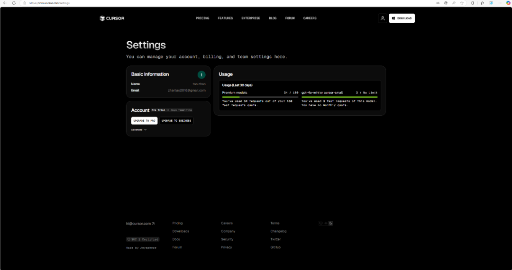Screen dimensions: 512x270
Task: Open footer Downloads link
Action: (x=181, y=231)
